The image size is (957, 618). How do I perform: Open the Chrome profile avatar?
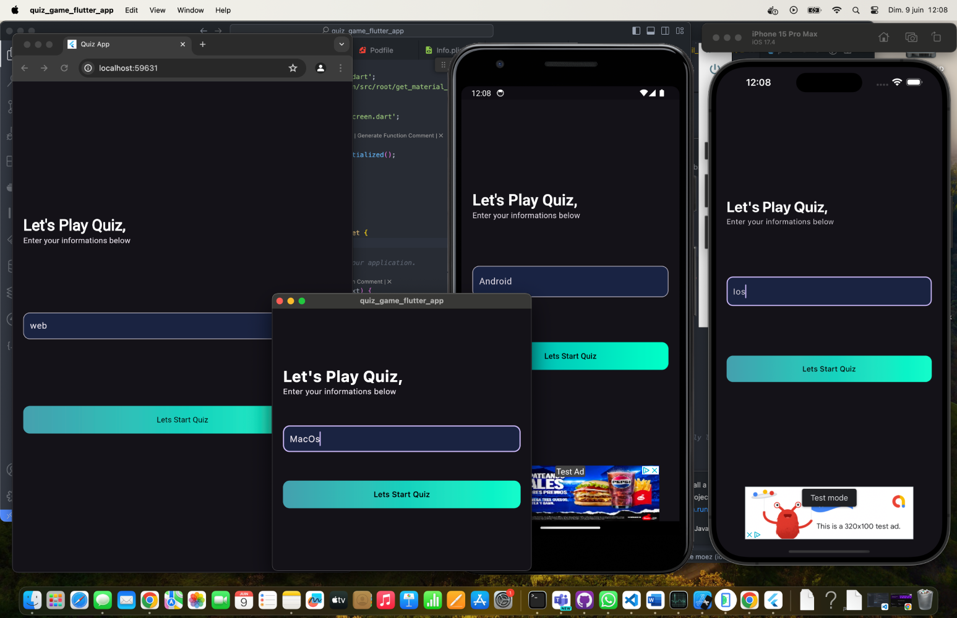pyautogui.click(x=320, y=68)
